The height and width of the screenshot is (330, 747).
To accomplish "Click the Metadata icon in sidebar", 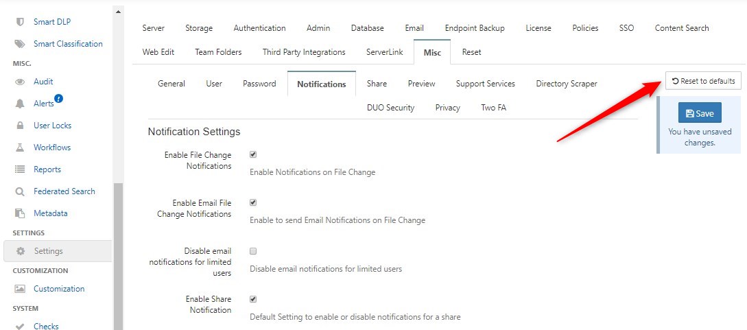I will pos(20,213).
